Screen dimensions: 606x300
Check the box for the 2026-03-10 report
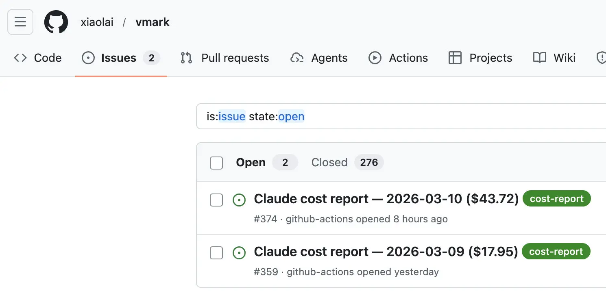click(x=216, y=200)
